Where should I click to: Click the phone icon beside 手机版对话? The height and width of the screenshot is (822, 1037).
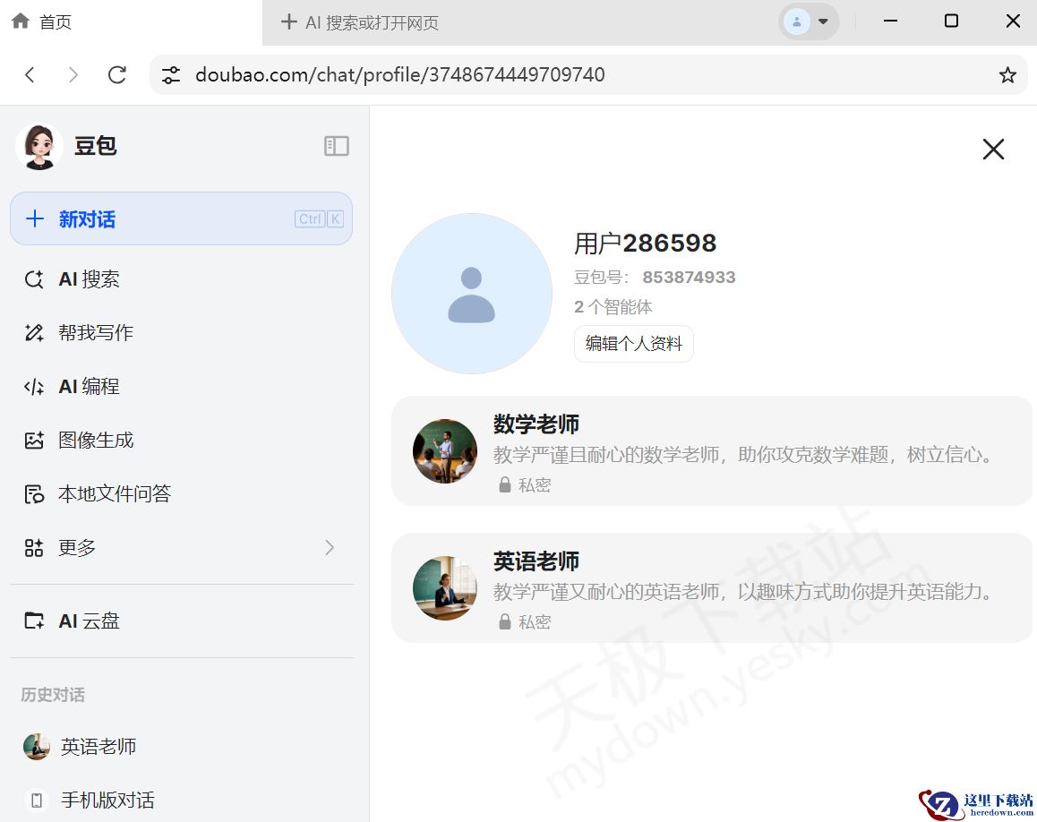[x=37, y=801]
